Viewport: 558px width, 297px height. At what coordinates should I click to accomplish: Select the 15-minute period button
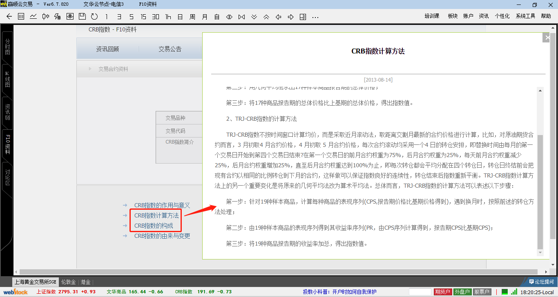tap(143, 17)
